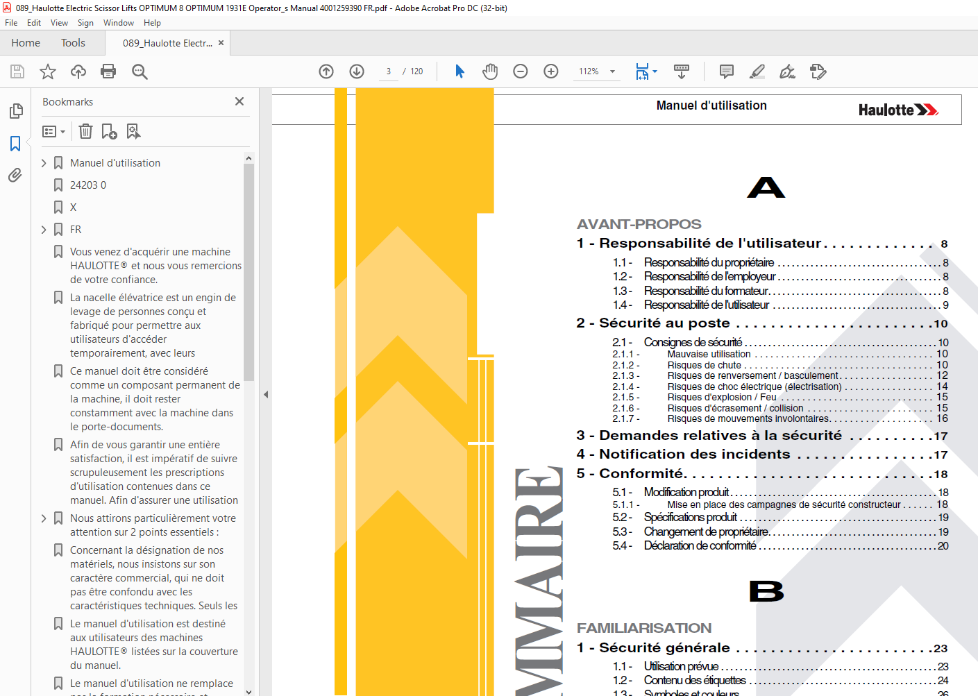Delete selected bookmark trash icon
978x696 pixels.
(x=85, y=131)
